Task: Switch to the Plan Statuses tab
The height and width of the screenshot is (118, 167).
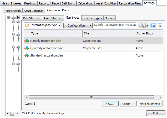Action: pos(32,18)
